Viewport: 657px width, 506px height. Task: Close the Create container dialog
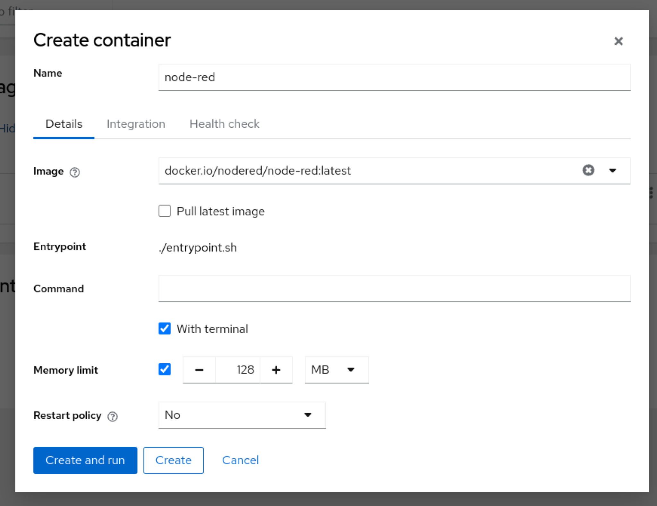618,41
